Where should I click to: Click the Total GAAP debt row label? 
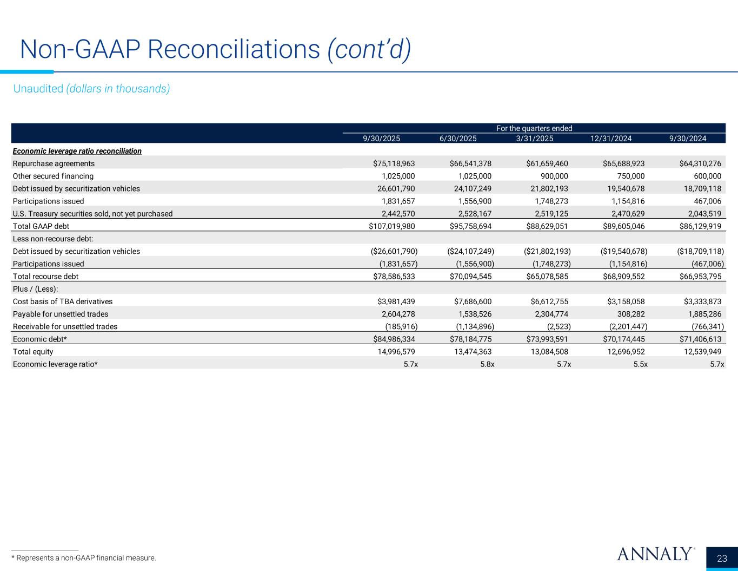[41, 226]
